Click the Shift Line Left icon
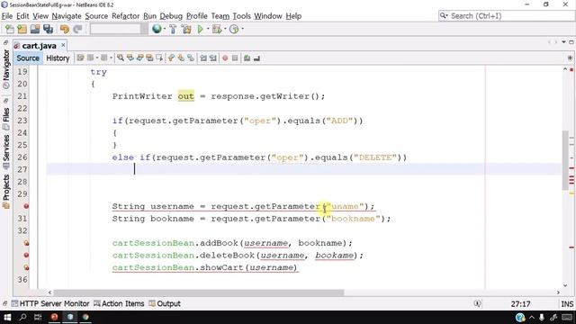The height and width of the screenshot is (324, 576). (x=203, y=58)
